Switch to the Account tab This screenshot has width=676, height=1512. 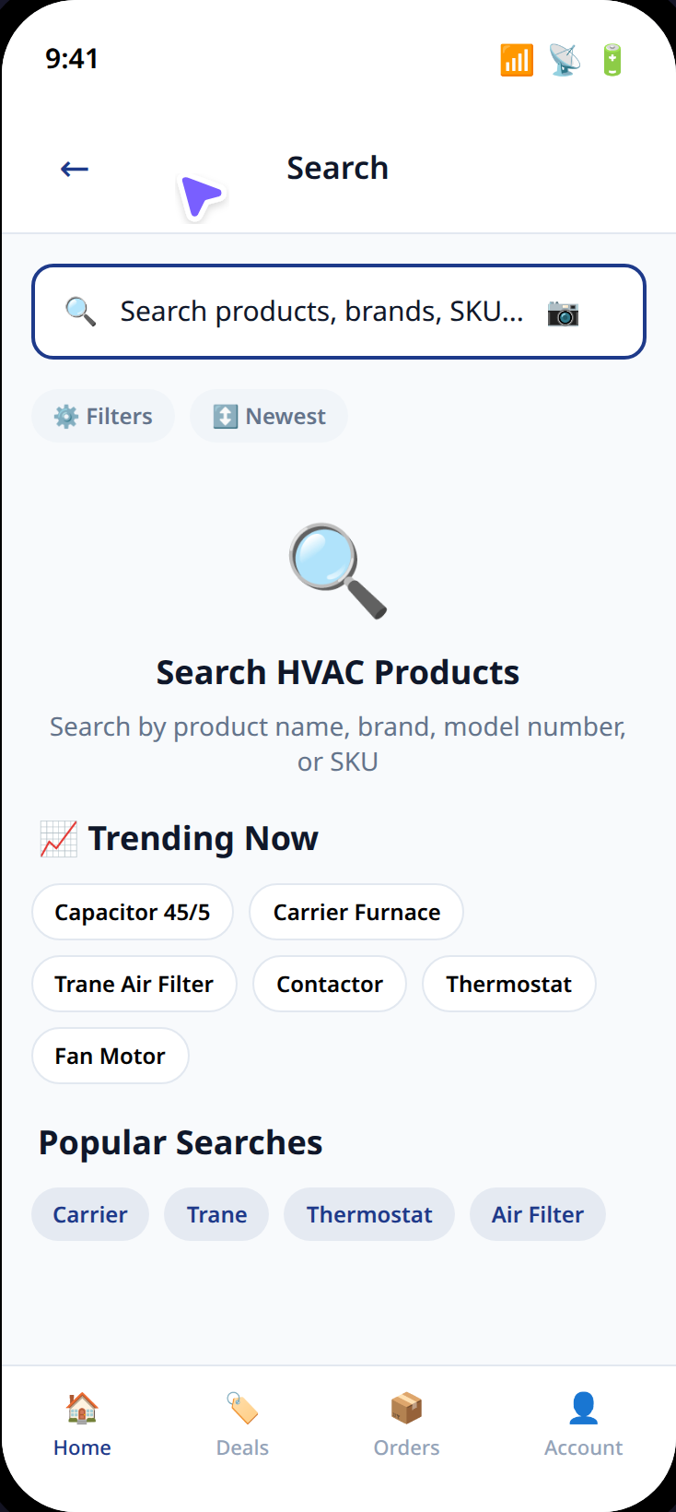[583, 1424]
